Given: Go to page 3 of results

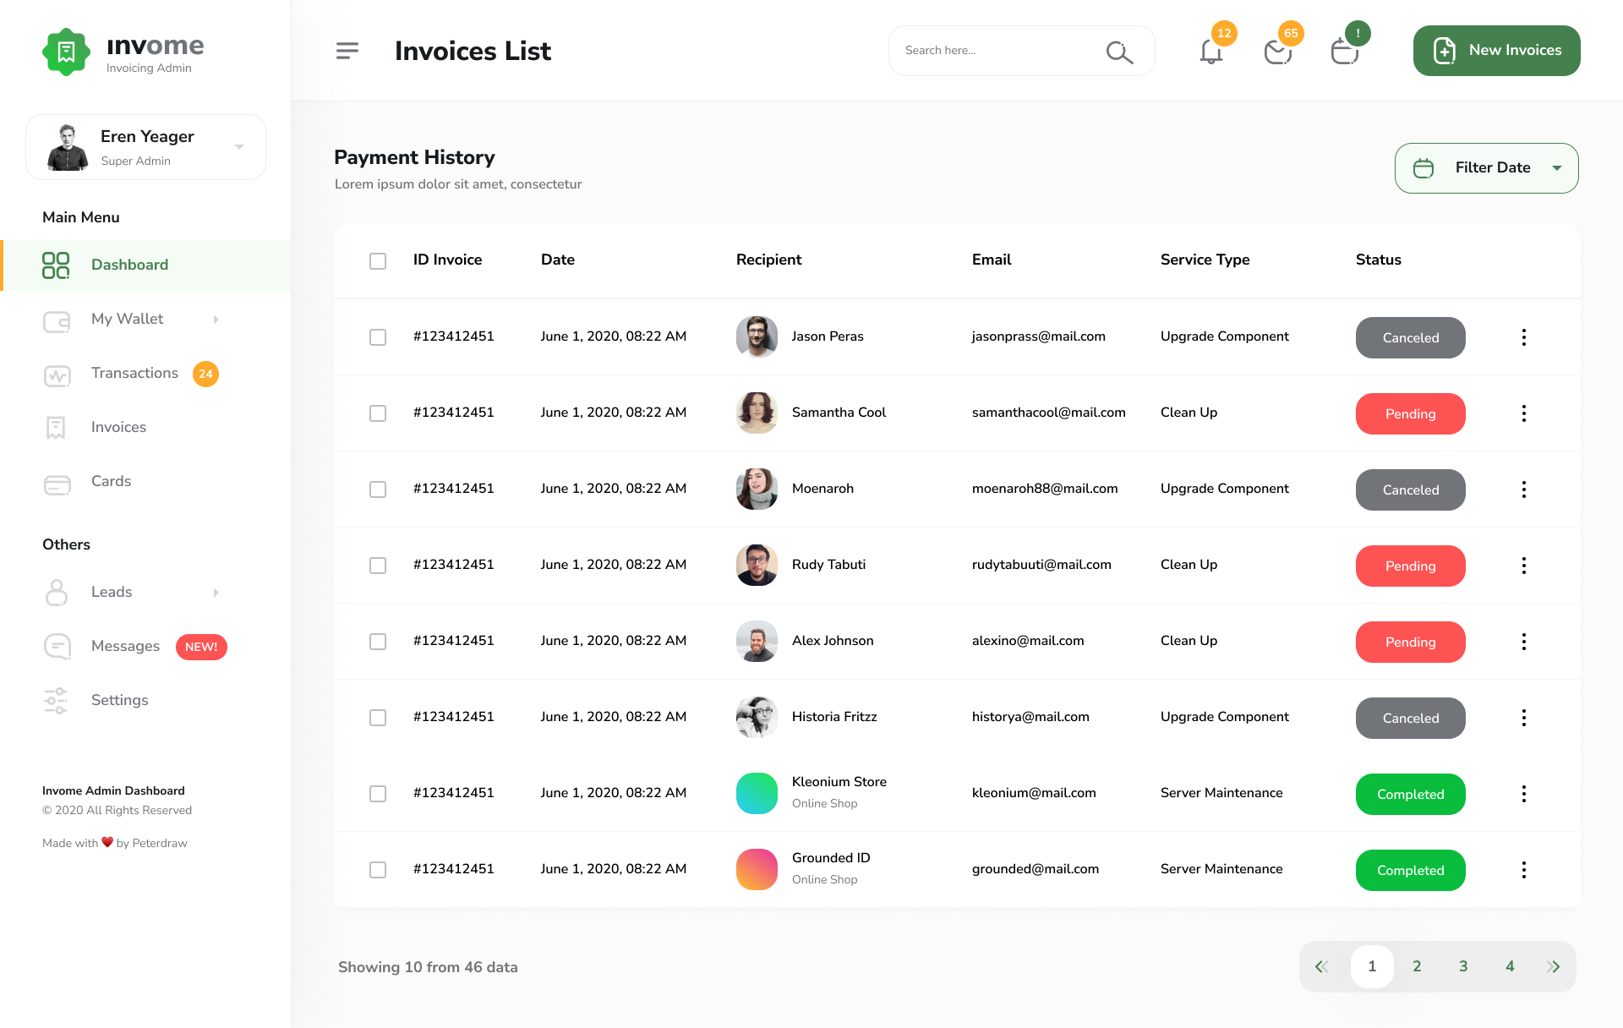Looking at the screenshot, I should tap(1463, 966).
